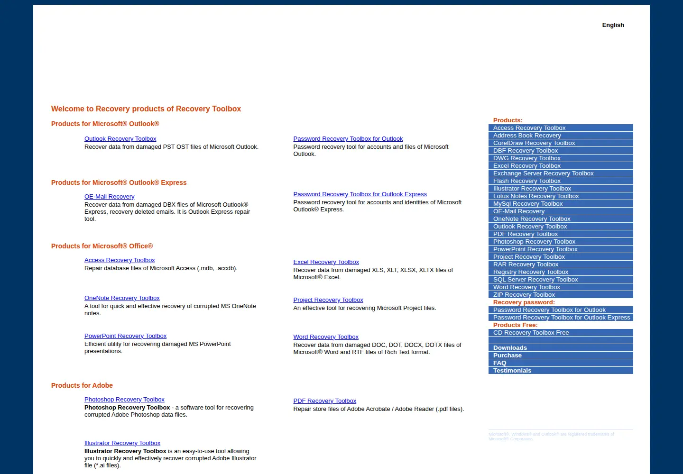
Task: Visit the underlined Access Recovery Toolbox link
Action: [x=120, y=260]
